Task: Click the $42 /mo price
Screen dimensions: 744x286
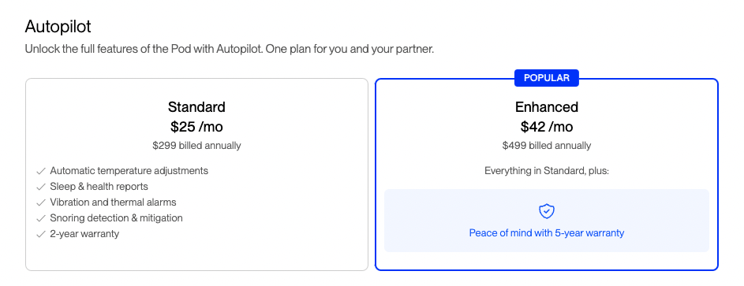Action: [547, 126]
